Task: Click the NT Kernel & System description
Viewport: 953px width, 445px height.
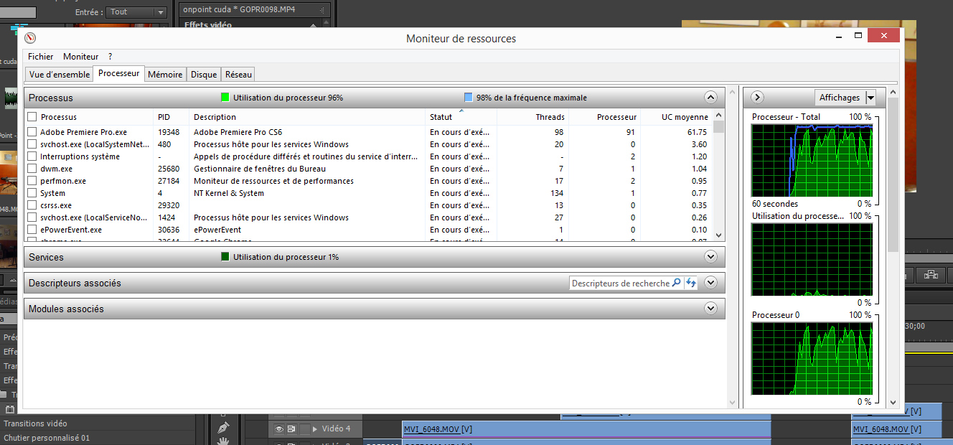Action: click(x=229, y=193)
